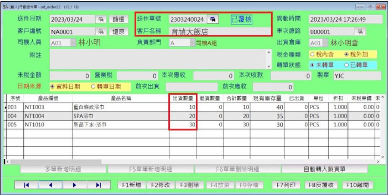Viewport: 388px width, 195px height.
Task: Click the application icon in title bar
Action: [x=5, y=7]
